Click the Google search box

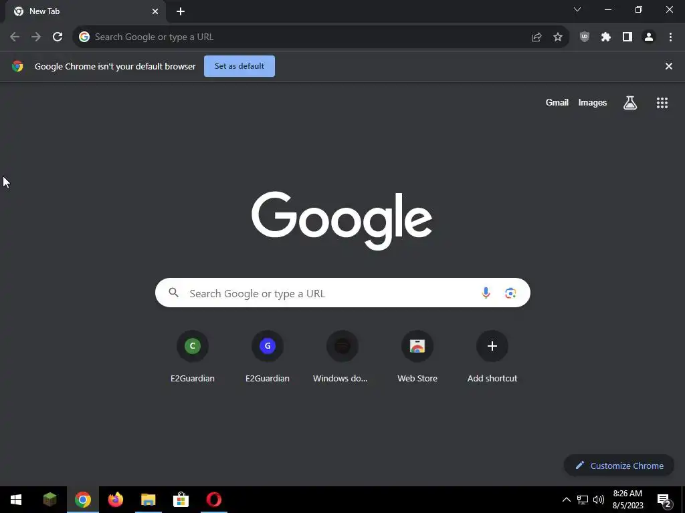342,293
